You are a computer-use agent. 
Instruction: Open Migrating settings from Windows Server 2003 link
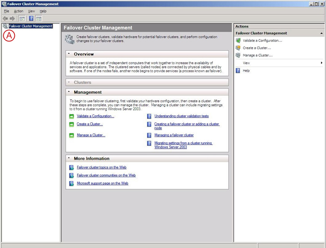click(x=183, y=145)
